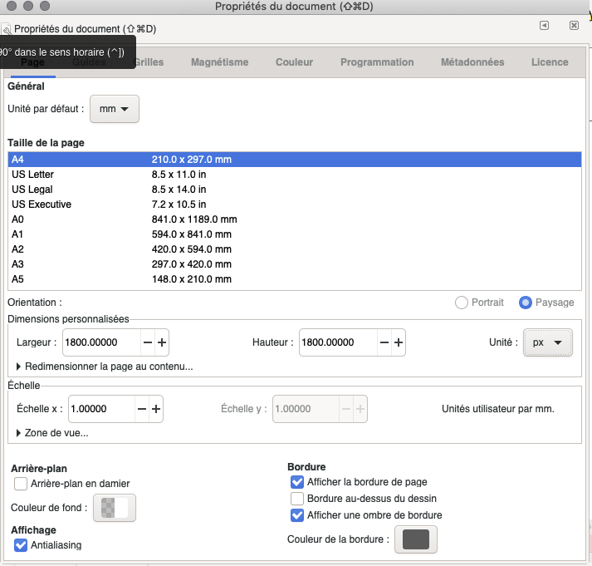Open the Magnétisme tab

point(220,62)
